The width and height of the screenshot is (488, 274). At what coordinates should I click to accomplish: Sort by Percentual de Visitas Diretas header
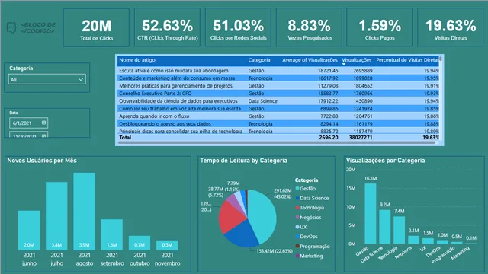[407, 60]
